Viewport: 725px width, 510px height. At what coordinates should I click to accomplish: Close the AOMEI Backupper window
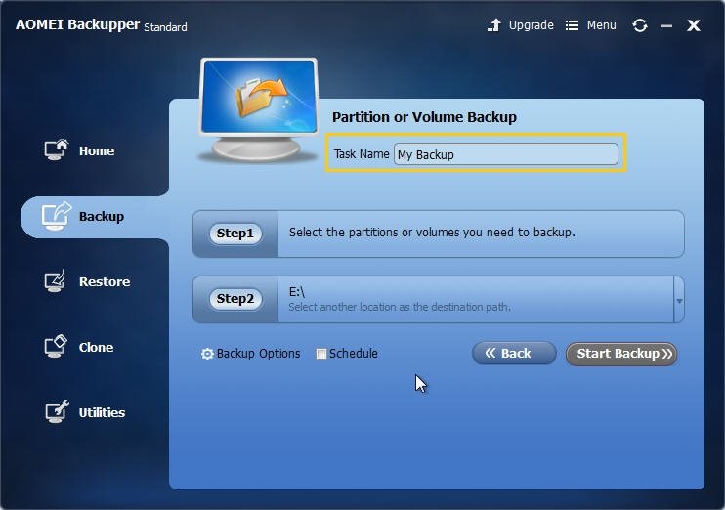click(693, 25)
